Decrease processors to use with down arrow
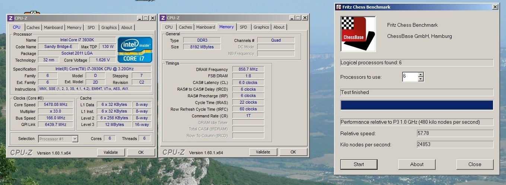Image resolution: width=506 pixels, height=185 pixels. [421, 79]
